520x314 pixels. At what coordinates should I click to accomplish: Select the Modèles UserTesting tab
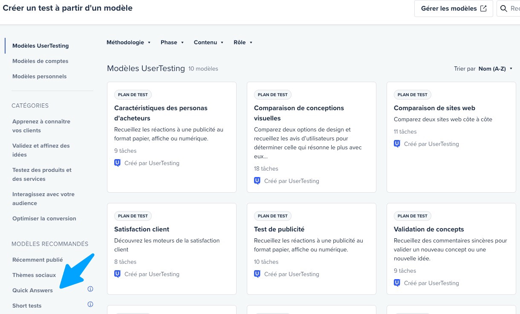40,46
